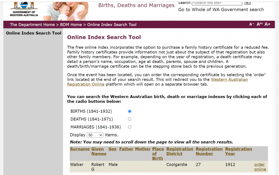Click the Government of Western Australia logo
This screenshot has height=175, width=279.
tap(24, 9)
